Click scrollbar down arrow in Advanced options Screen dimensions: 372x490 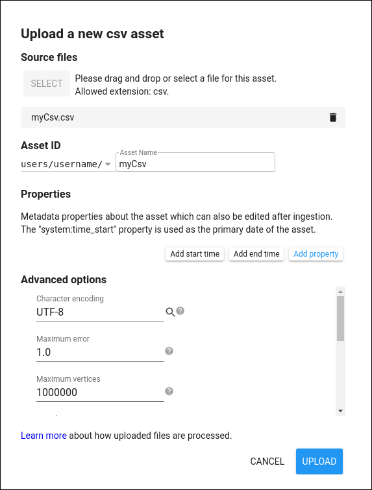point(340,411)
